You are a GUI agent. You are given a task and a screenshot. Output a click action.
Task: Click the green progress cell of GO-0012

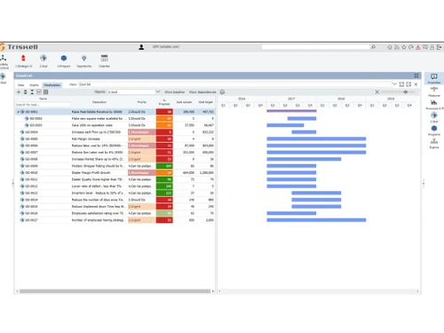tap(164, 186)
